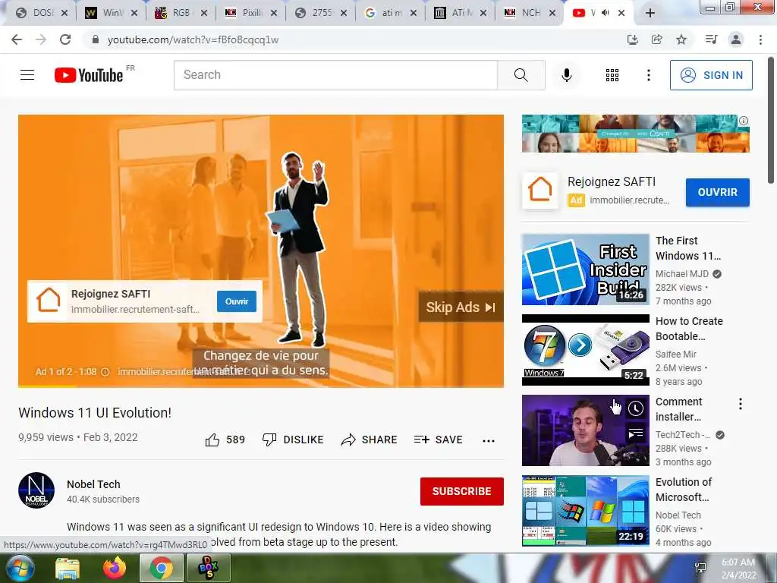Screen dimensions: 777x583
Task: Click the address bar URL
Action: 193,39
